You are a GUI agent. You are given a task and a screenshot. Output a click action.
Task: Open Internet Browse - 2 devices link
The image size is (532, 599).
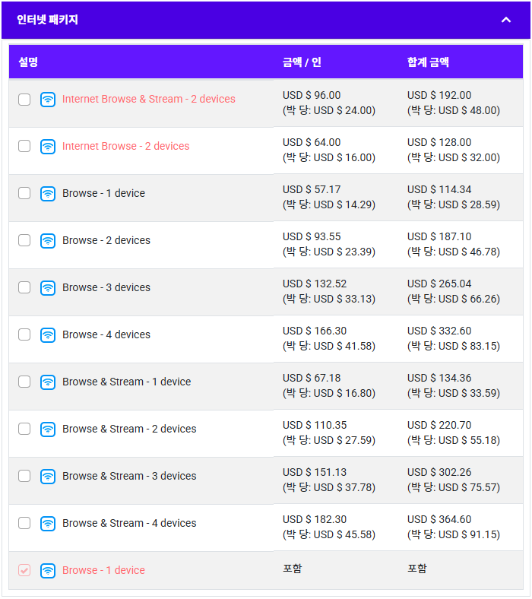(126, 147)
